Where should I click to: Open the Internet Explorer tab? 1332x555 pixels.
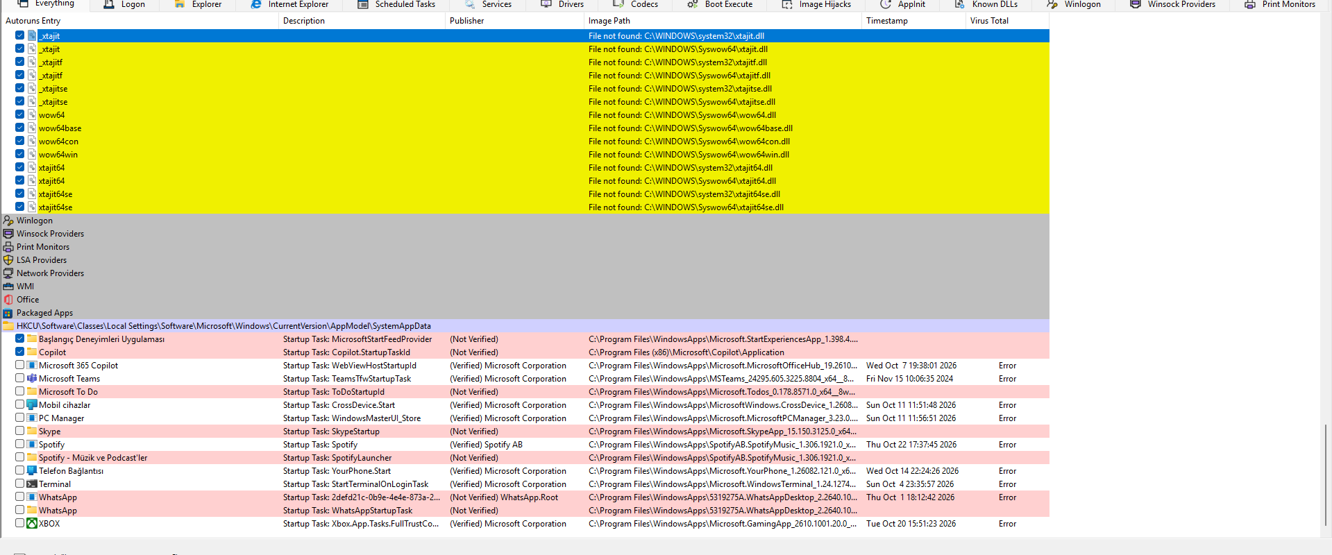[290, 4]
